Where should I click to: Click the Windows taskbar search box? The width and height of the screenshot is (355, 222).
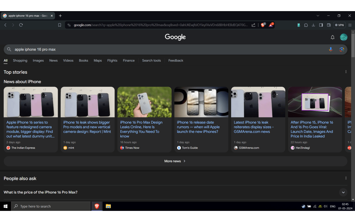pos(51,206)
